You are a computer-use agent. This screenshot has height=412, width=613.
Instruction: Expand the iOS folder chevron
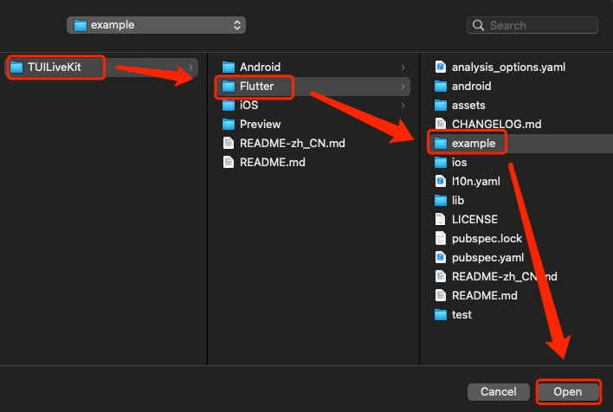click(403, 106)
